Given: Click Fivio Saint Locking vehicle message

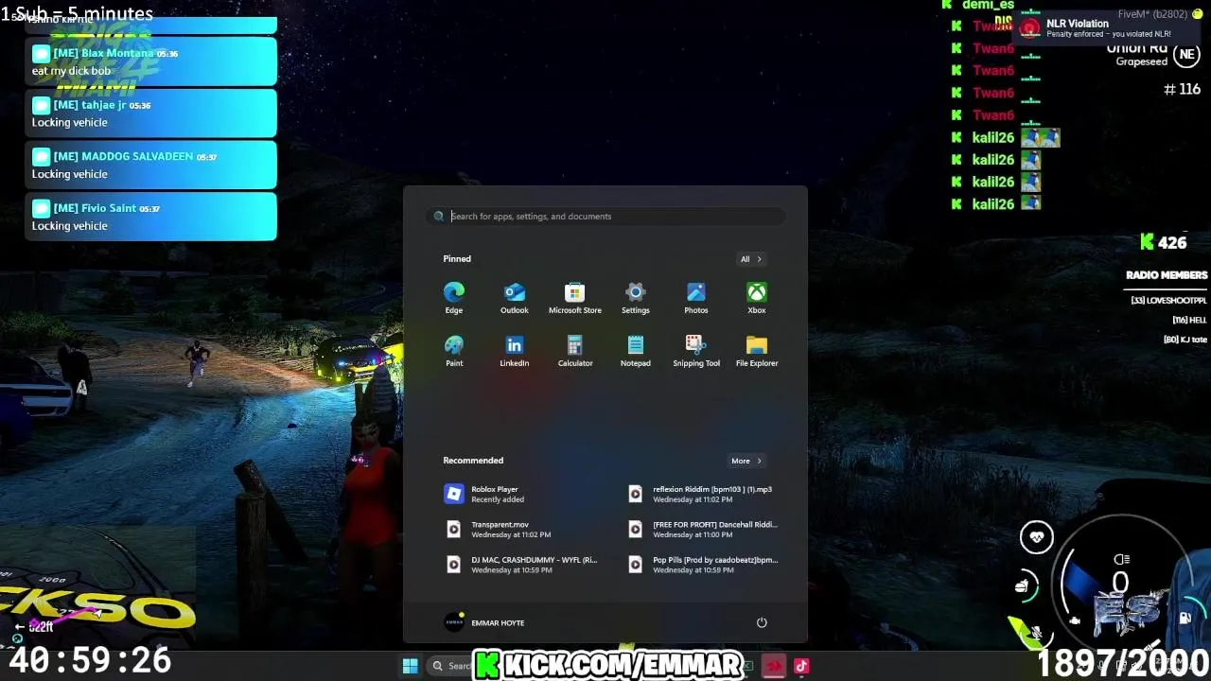Looking at the screenshot, I should (151, 217).
